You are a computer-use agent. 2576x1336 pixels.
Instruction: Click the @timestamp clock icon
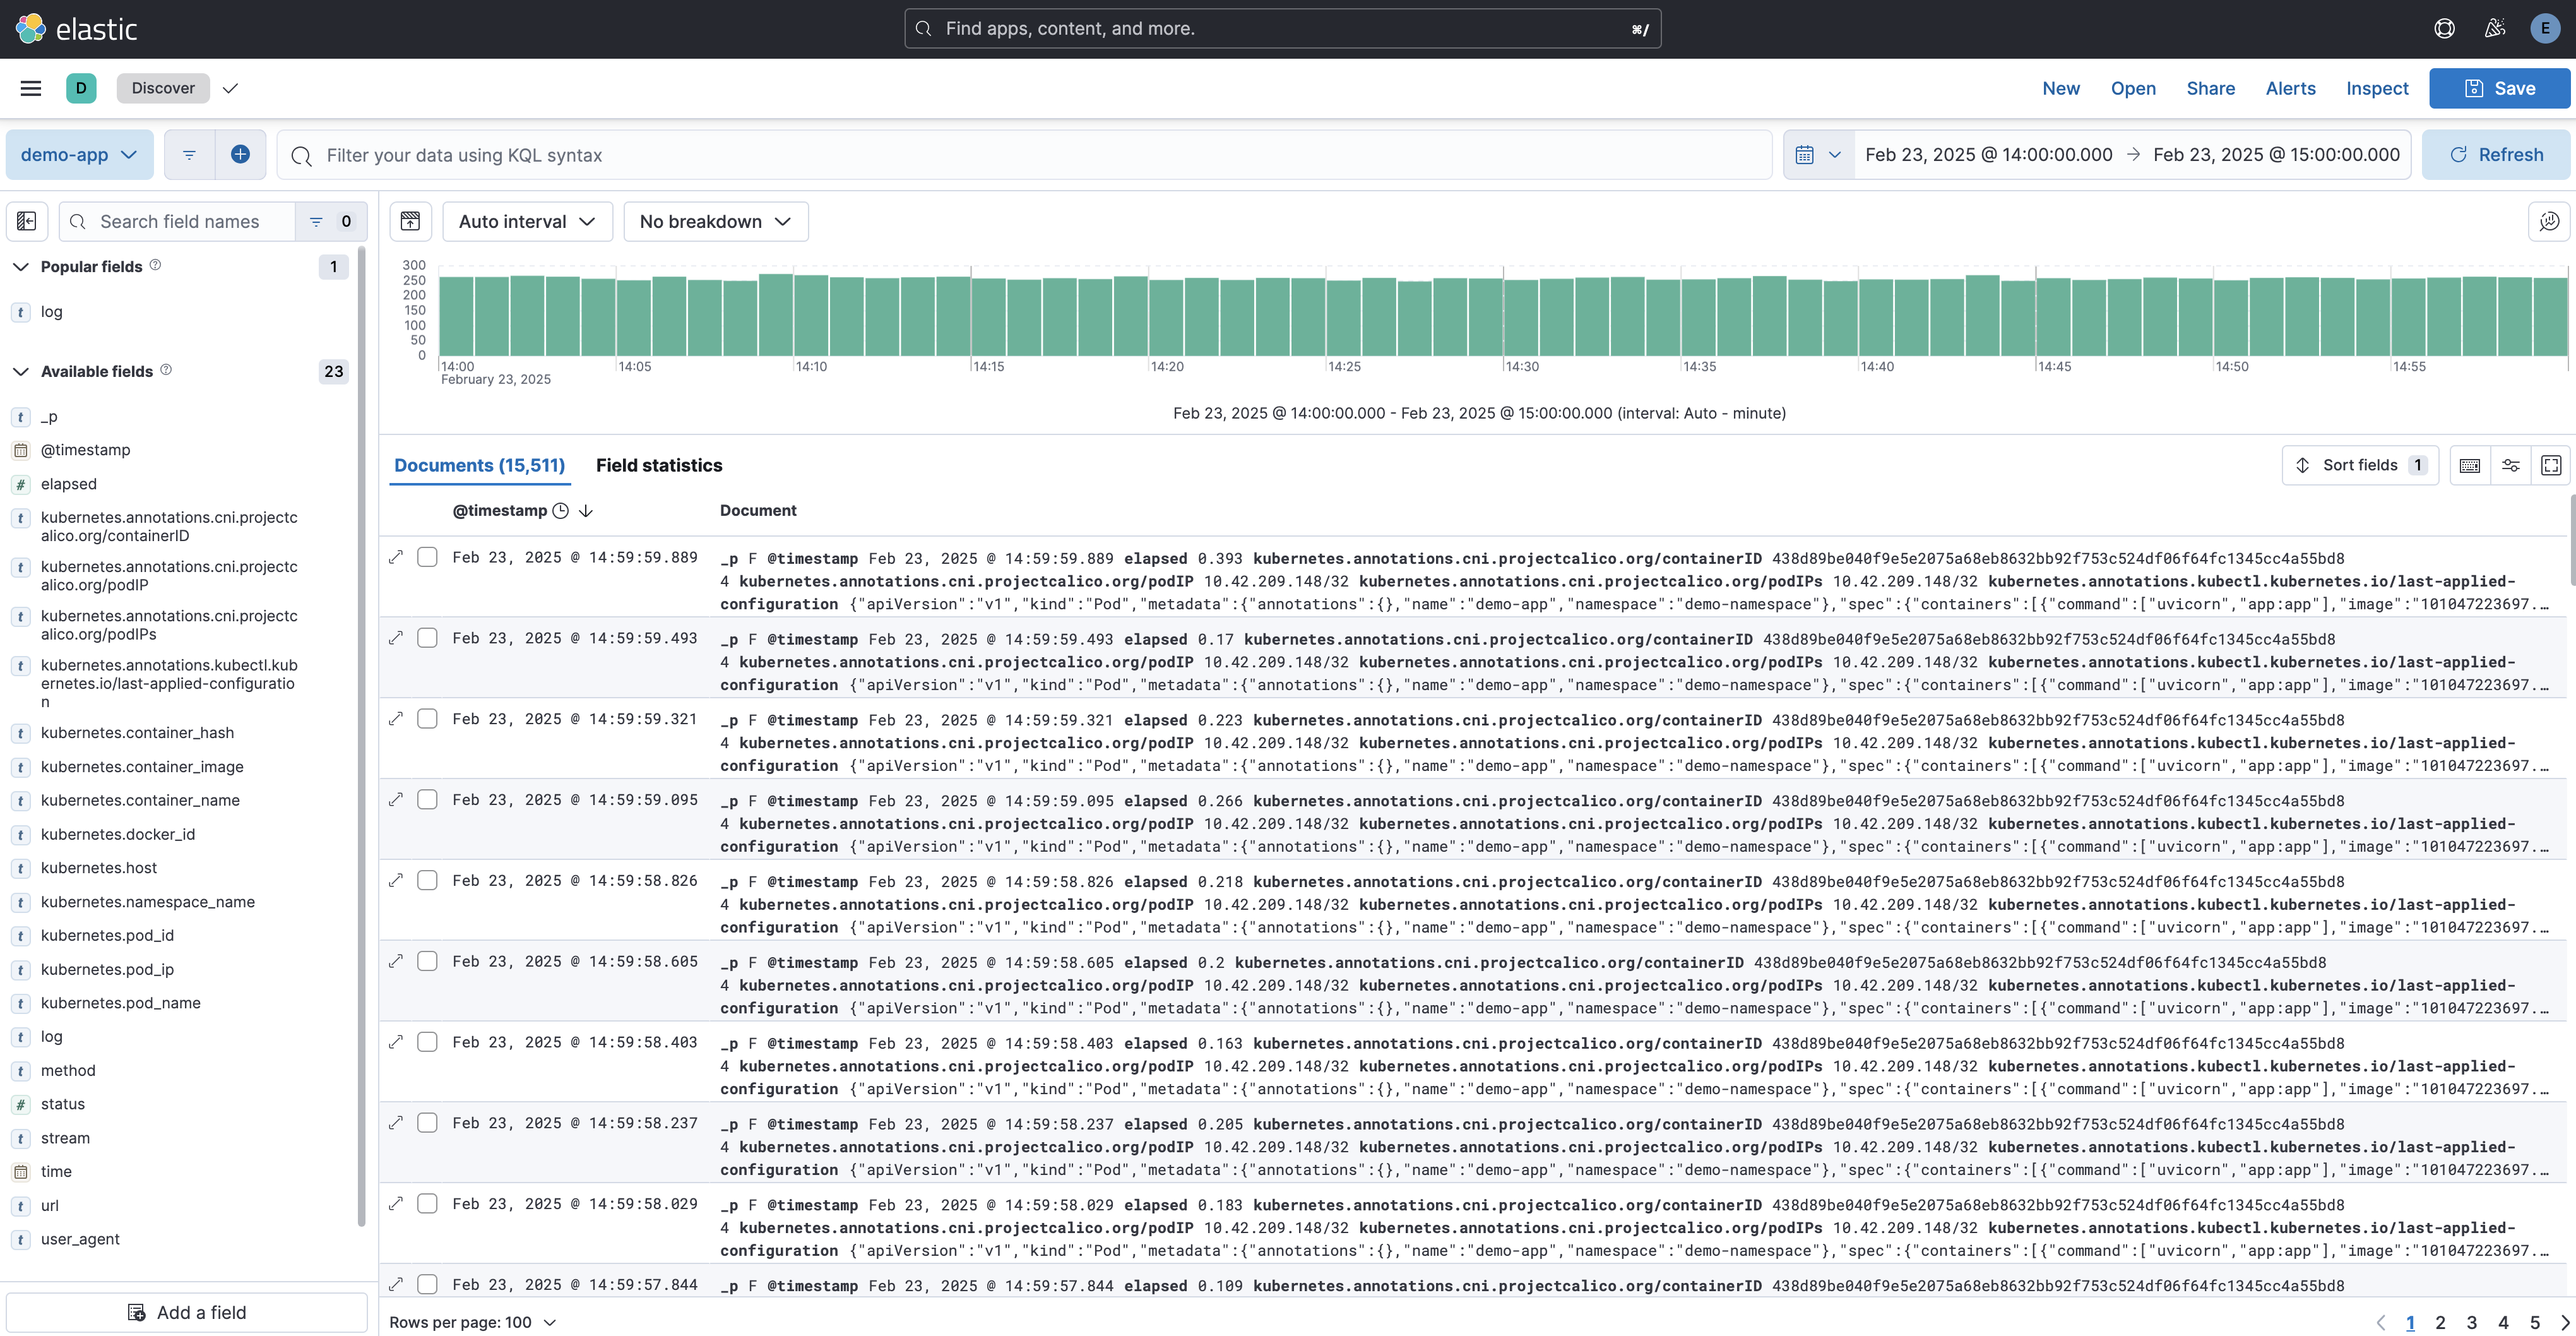pyautogui.click(x=561, y=511)
